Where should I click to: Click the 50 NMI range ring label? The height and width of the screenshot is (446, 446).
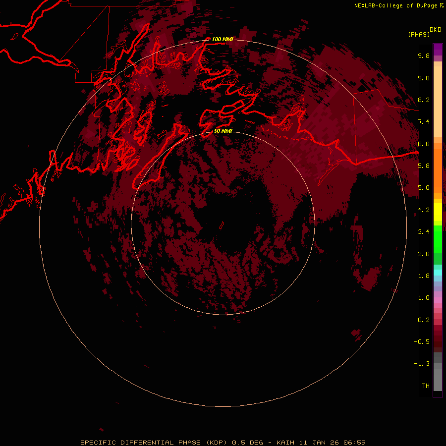click(x=223, y=131)
